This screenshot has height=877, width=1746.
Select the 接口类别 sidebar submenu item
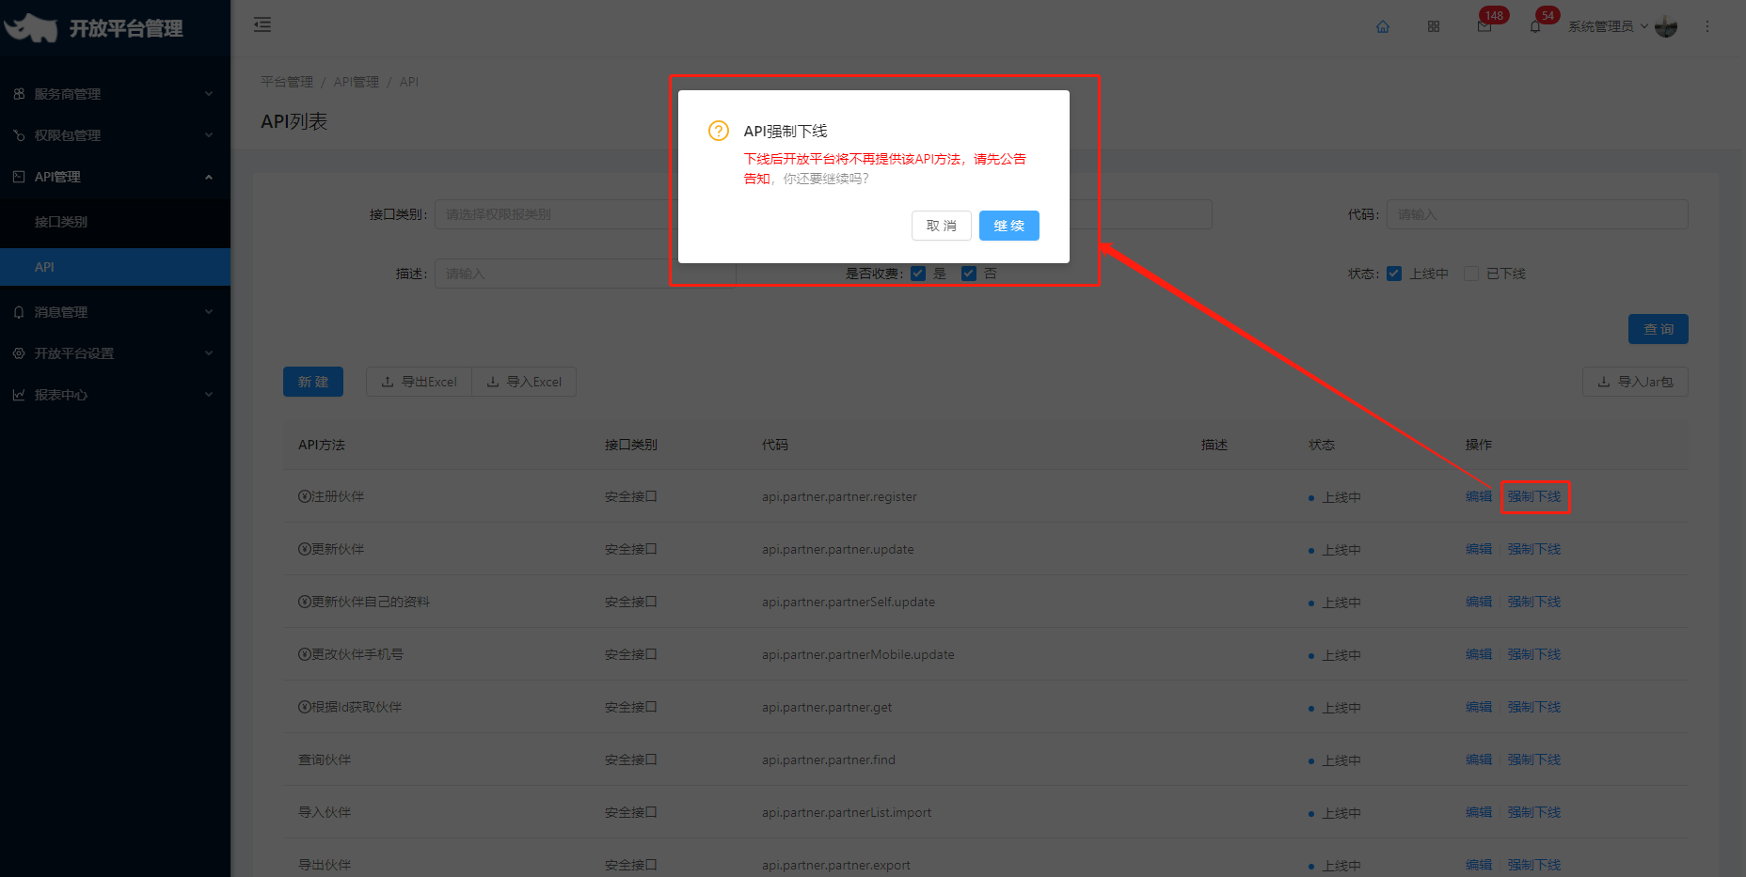click(115, 222)
